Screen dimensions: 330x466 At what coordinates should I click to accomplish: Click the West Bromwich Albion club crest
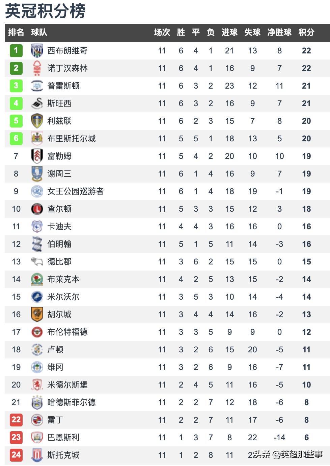pyautogui.click(x=37, y=51)
